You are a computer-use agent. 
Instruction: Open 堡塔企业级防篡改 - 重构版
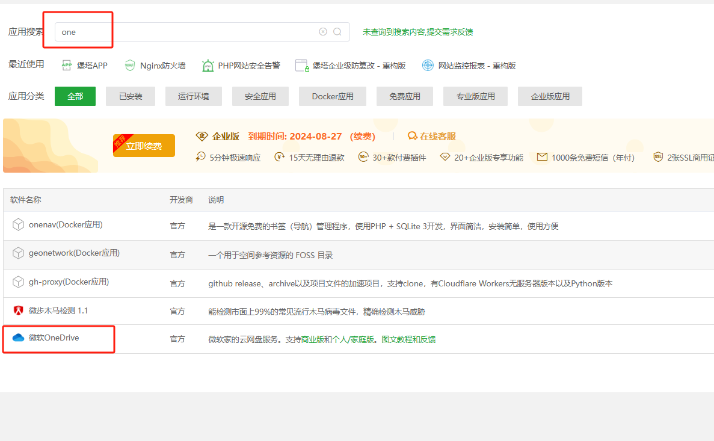pos(359,66)
